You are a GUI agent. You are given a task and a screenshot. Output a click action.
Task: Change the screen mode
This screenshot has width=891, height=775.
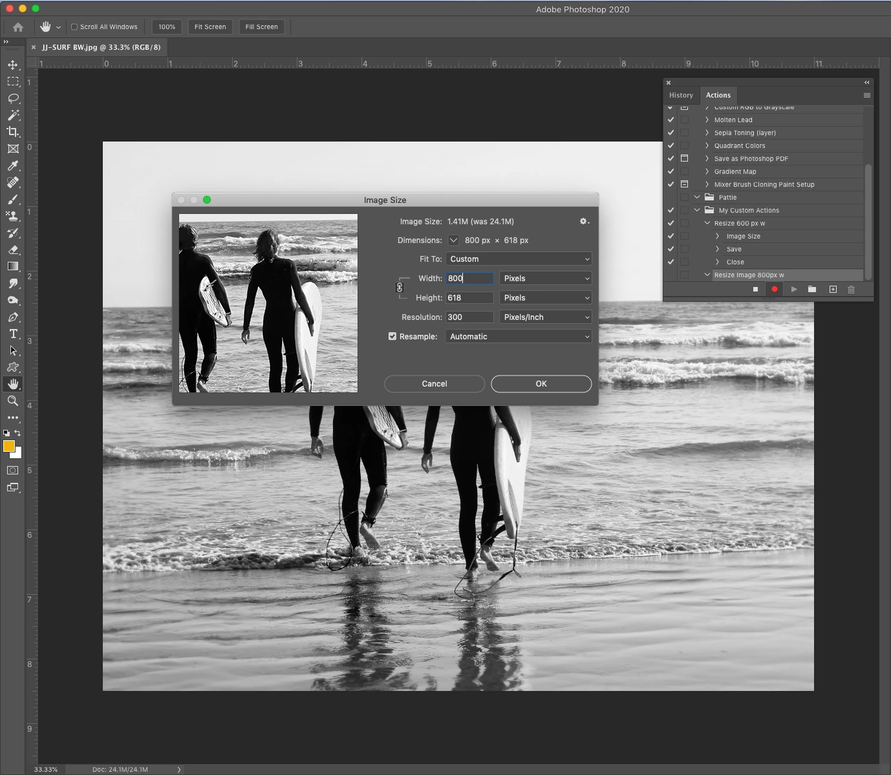(x=13, y=487)
